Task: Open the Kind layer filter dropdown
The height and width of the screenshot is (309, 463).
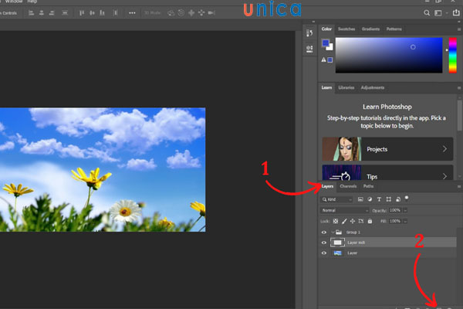Action: pyautogui.click(x=336, y=199)
